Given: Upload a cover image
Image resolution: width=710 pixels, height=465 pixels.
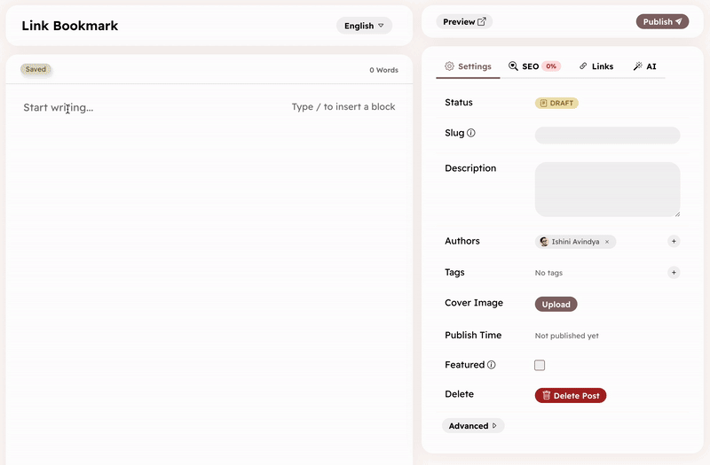Looking at the screenshot, I should (x=556, y=305).
